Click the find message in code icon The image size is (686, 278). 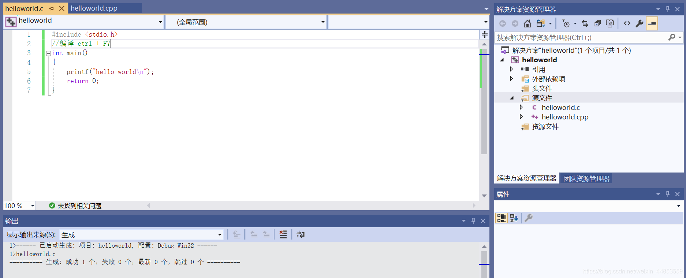[x=236, y=234]
